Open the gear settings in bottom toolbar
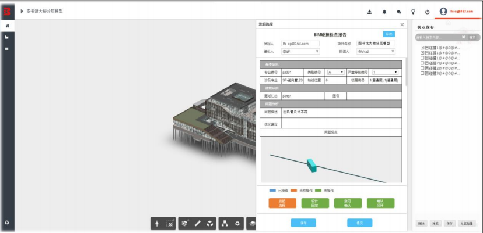Screen dimensions: 483x233 237,224
